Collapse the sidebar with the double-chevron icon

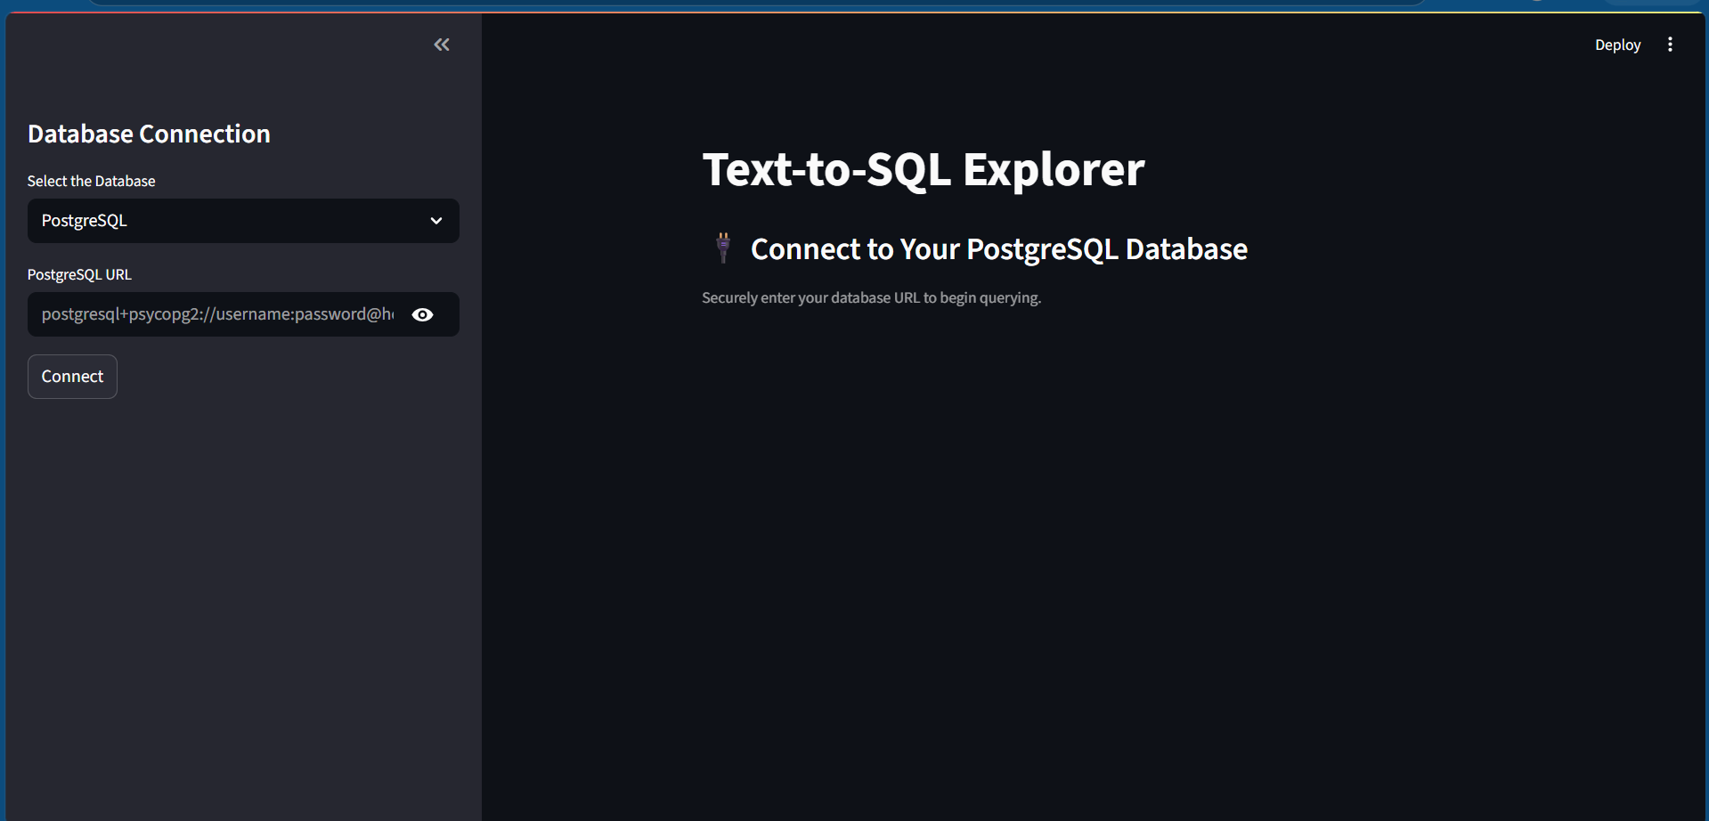point(442,45)
